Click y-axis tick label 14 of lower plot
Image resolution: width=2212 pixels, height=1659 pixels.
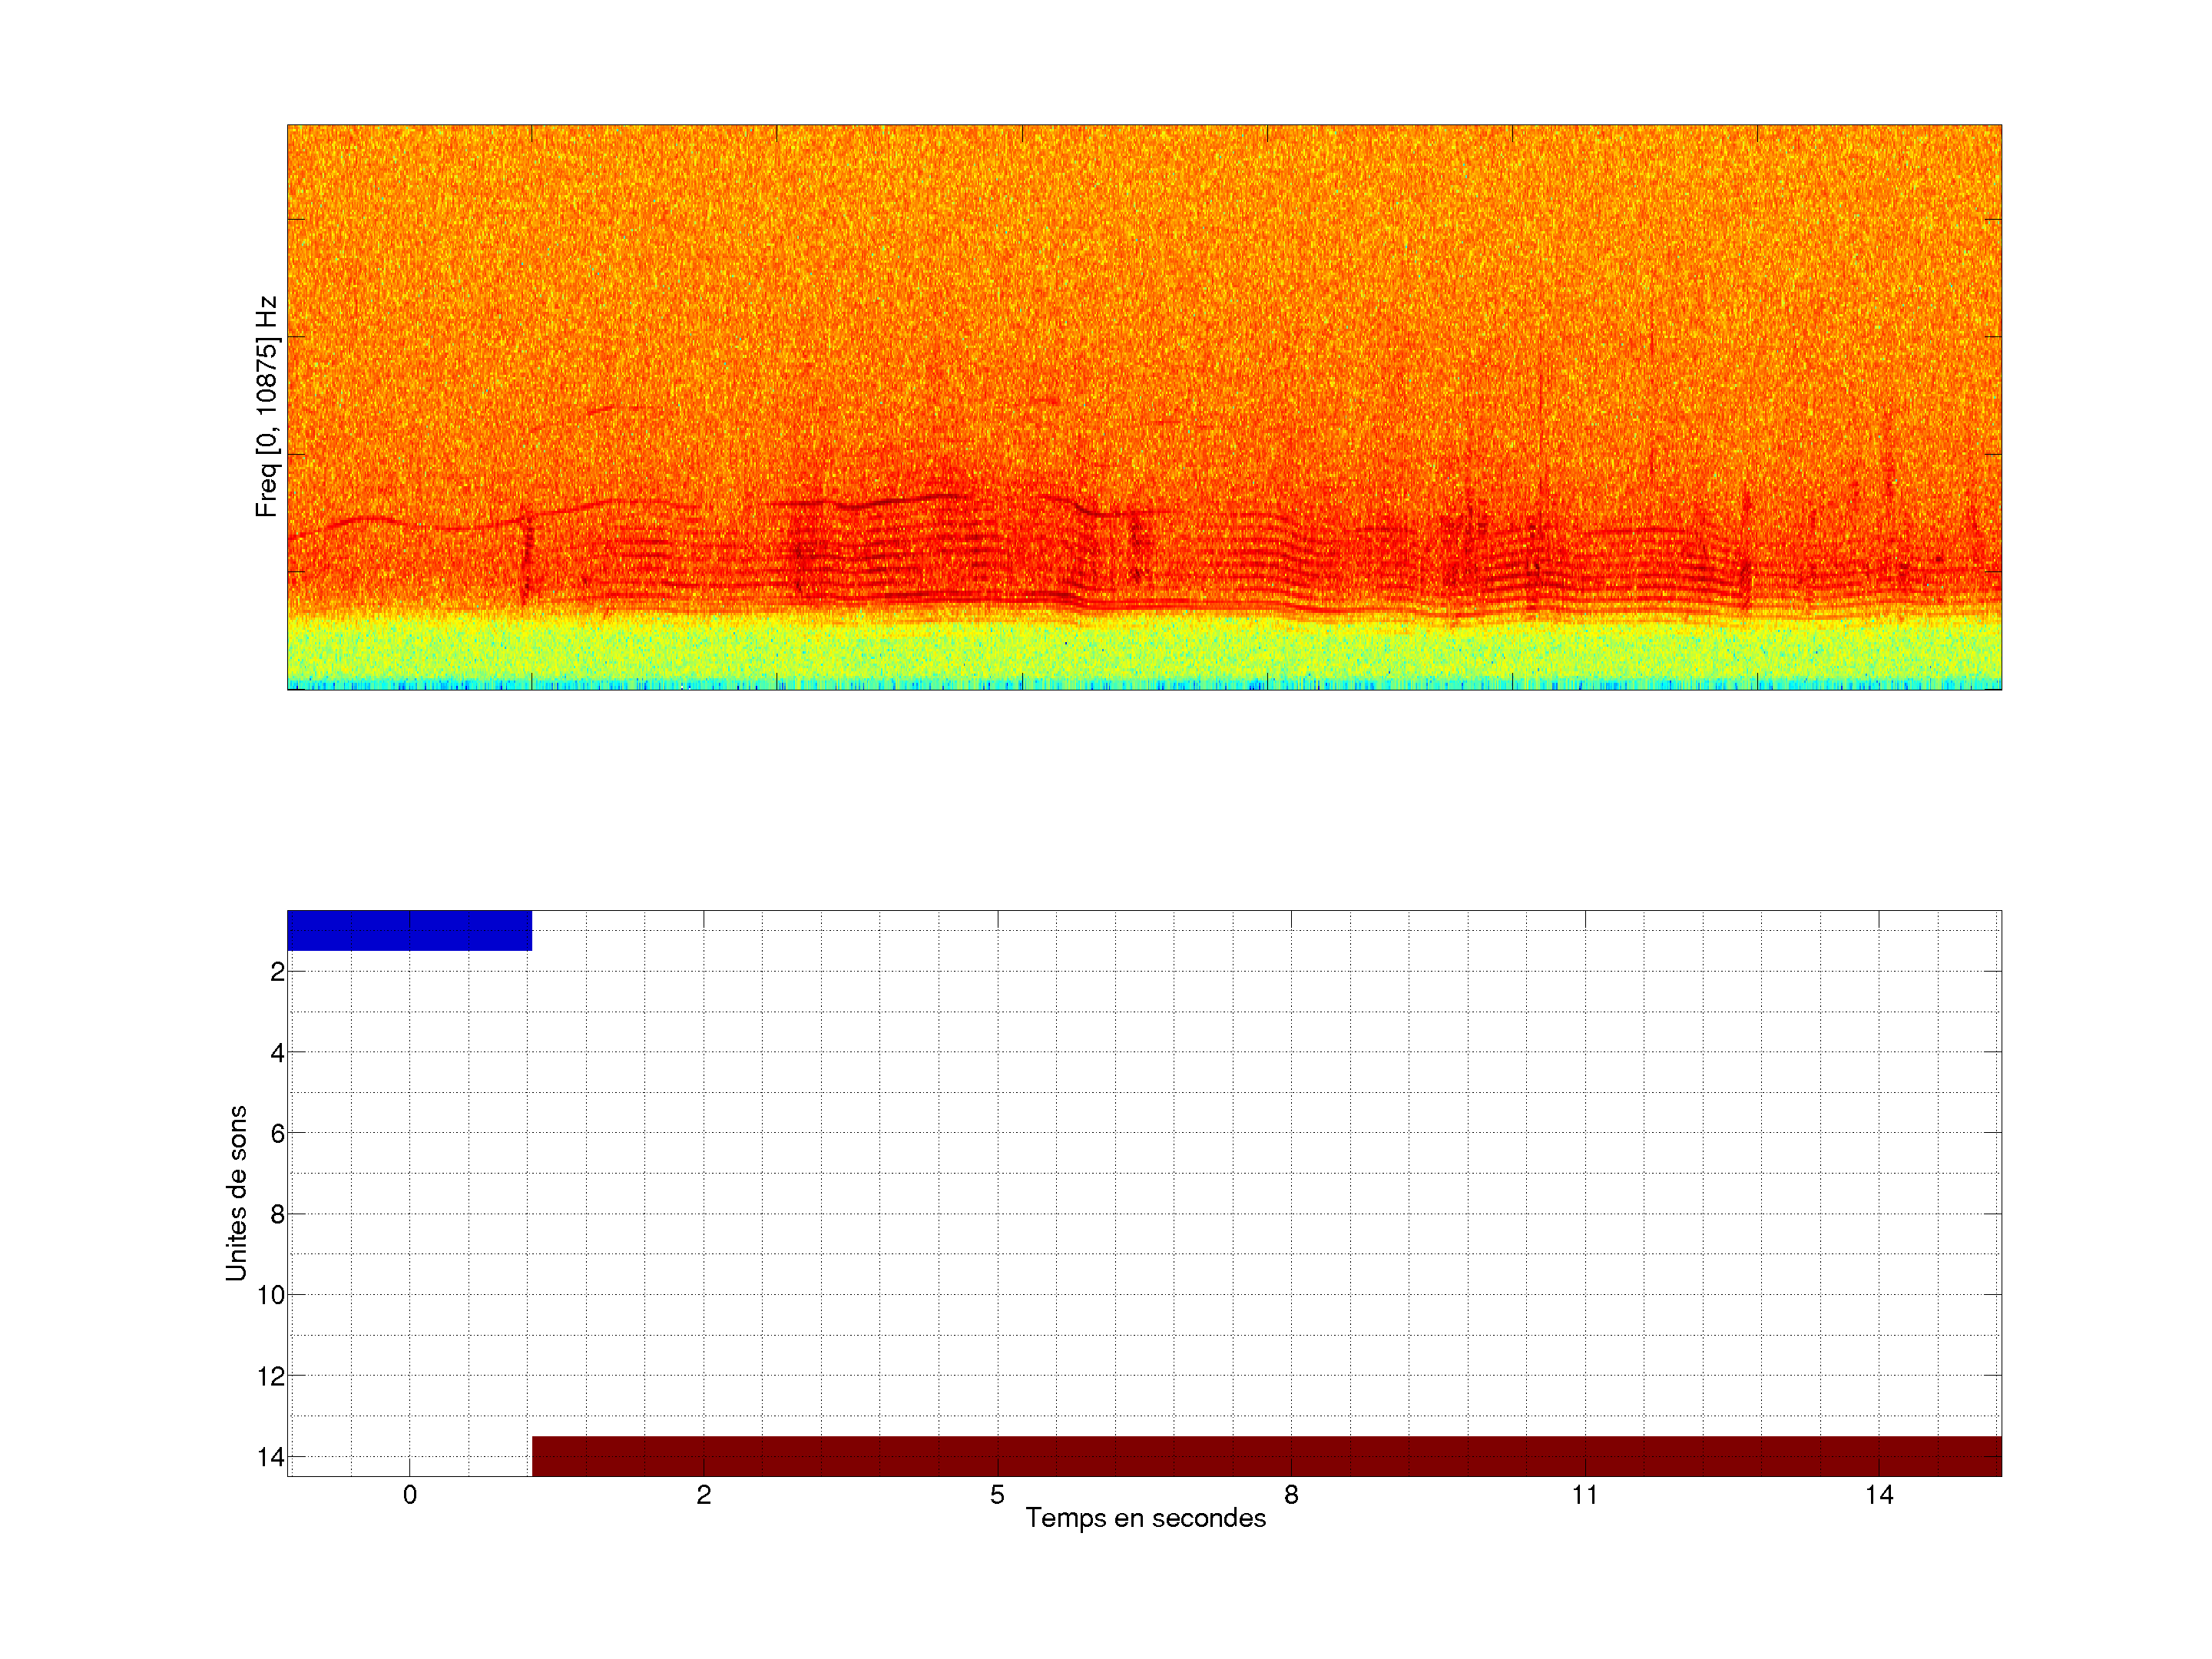(271, 1457)
